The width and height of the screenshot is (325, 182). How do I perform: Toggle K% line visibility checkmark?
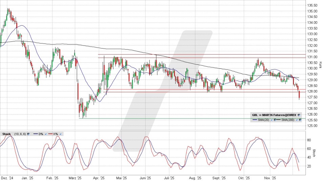click(x=60, y=134)
